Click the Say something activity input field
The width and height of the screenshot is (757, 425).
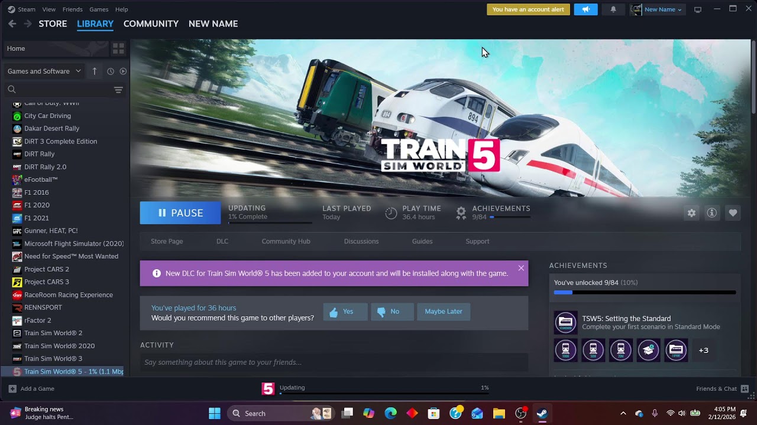[x=334, y=362]
